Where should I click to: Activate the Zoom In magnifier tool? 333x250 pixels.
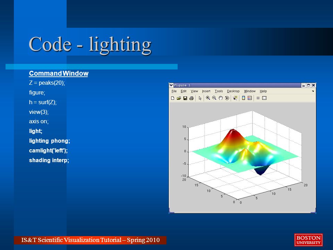(x=208, y=98)
